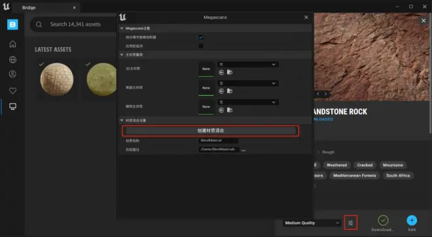Open the 表面主材质 asset dropdown

(248, 84)
